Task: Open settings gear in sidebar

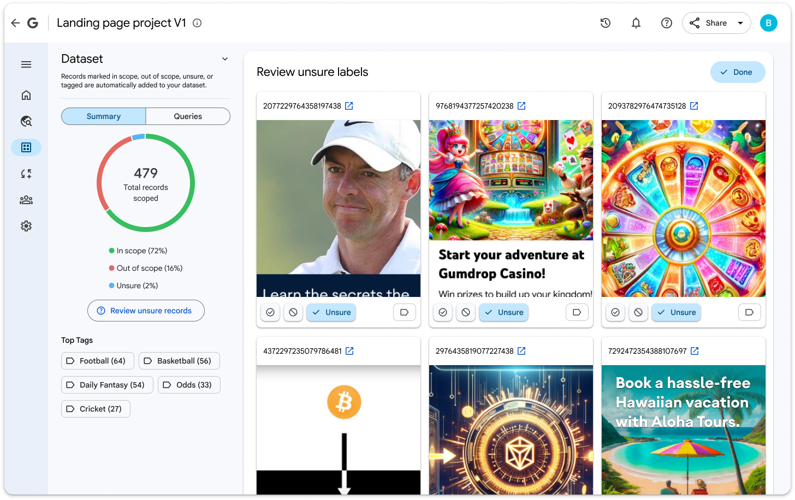Action: tap(26, 226)
